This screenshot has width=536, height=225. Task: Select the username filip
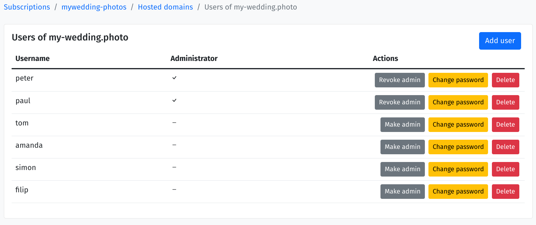tap(22, 190)
